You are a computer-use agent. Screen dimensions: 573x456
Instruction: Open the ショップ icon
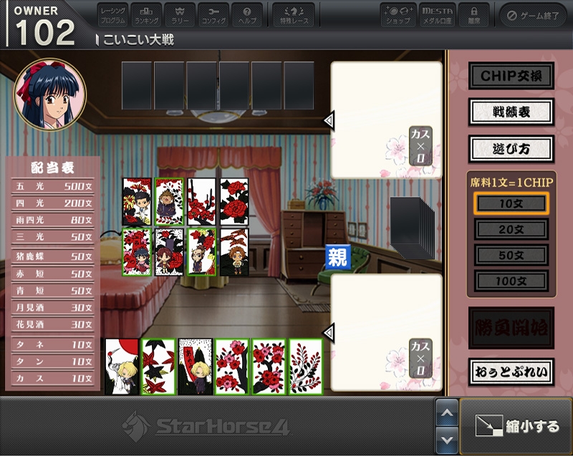398,15
